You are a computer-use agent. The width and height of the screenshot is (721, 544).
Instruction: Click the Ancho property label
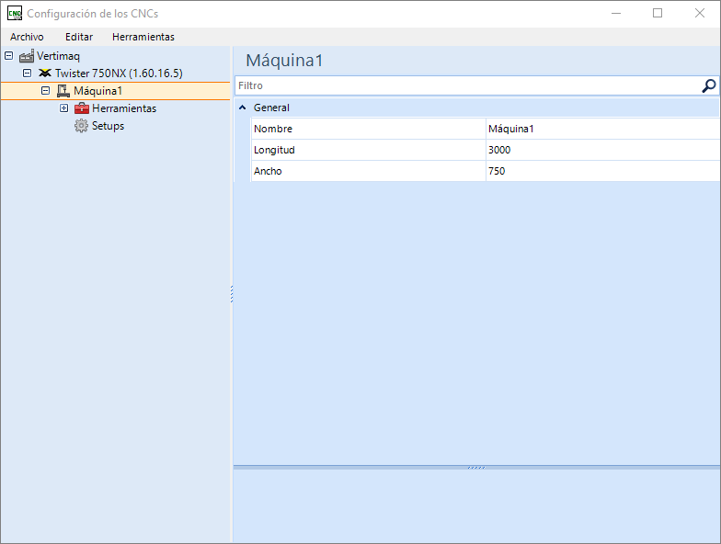(x=268, y=171)
